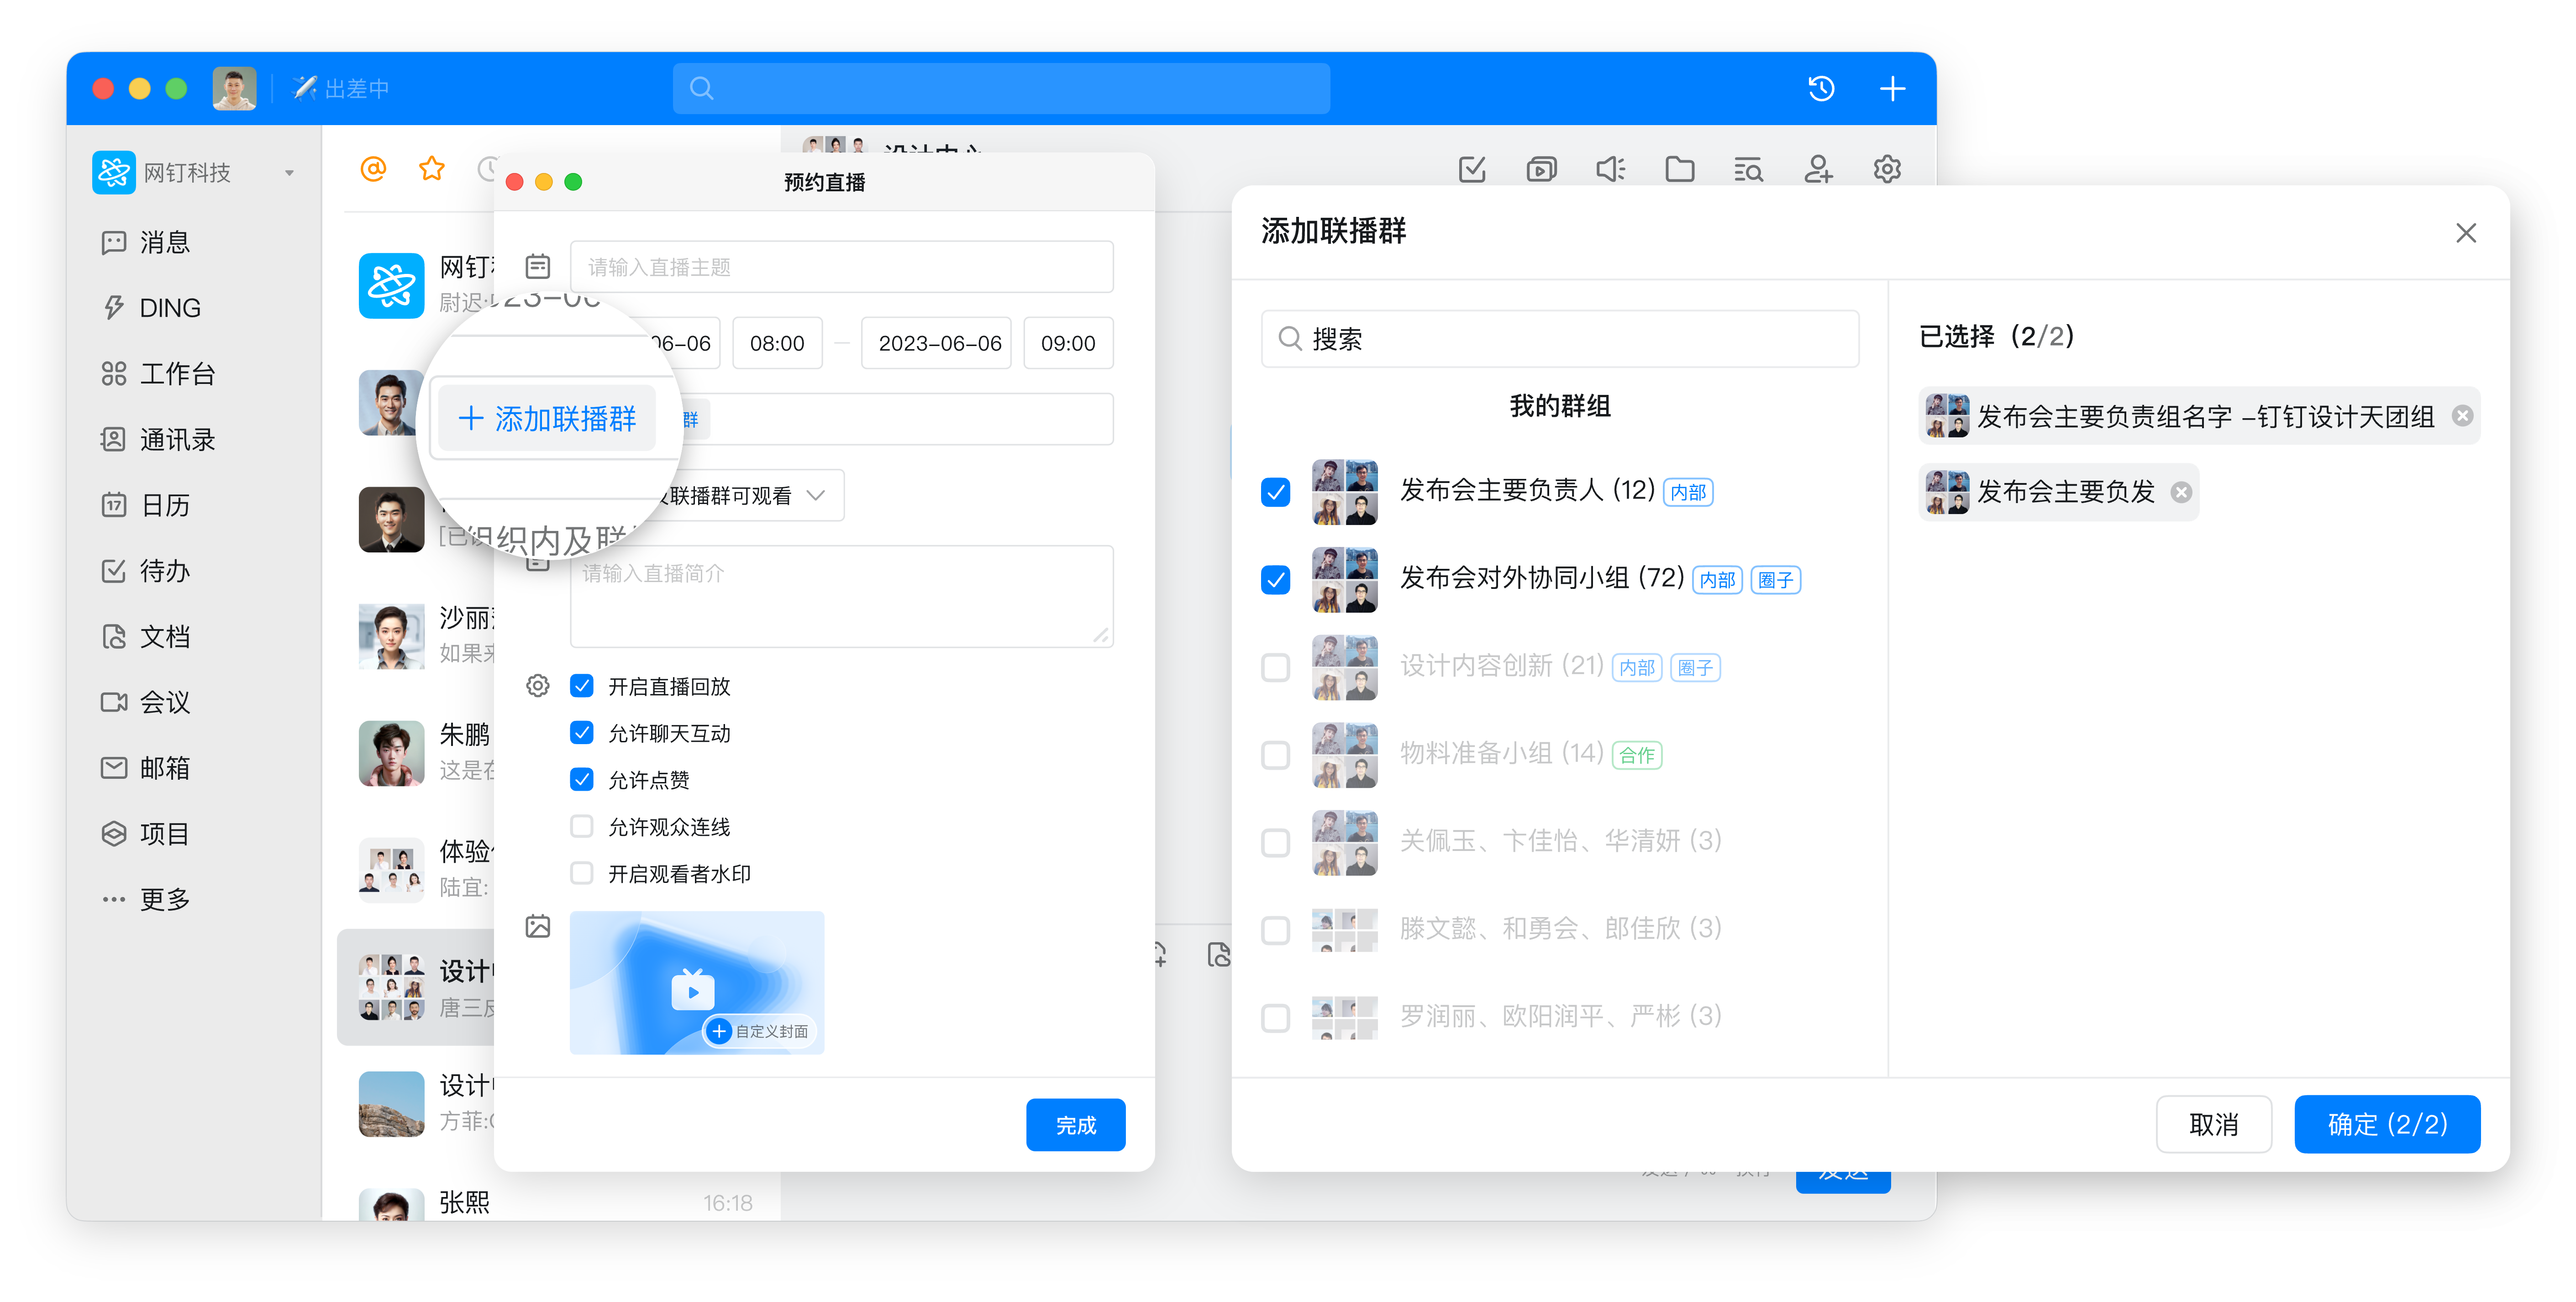2576x1302 pixels.
Task: Open the group announcement speaker icon
Action: tap(1610, 169)
